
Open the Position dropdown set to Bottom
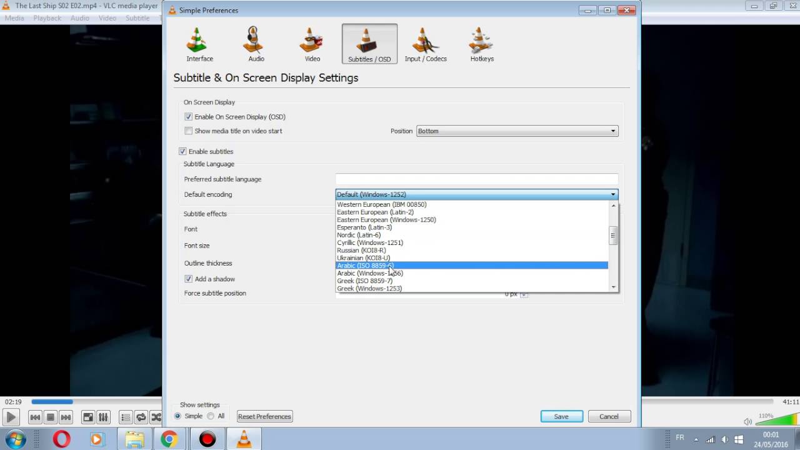pos(517,131)
